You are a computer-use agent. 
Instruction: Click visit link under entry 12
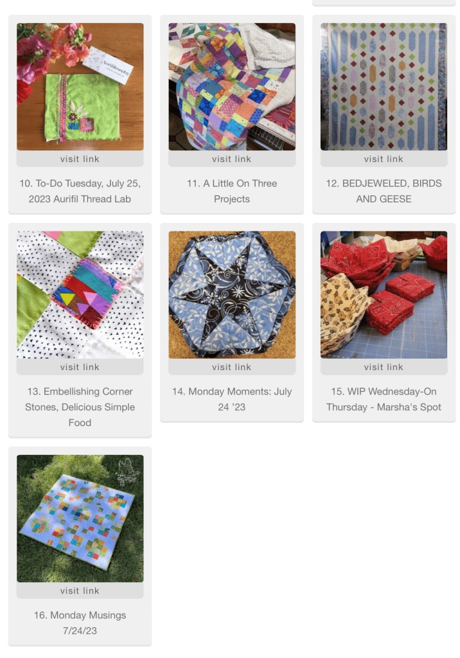[x=384, y=159]
